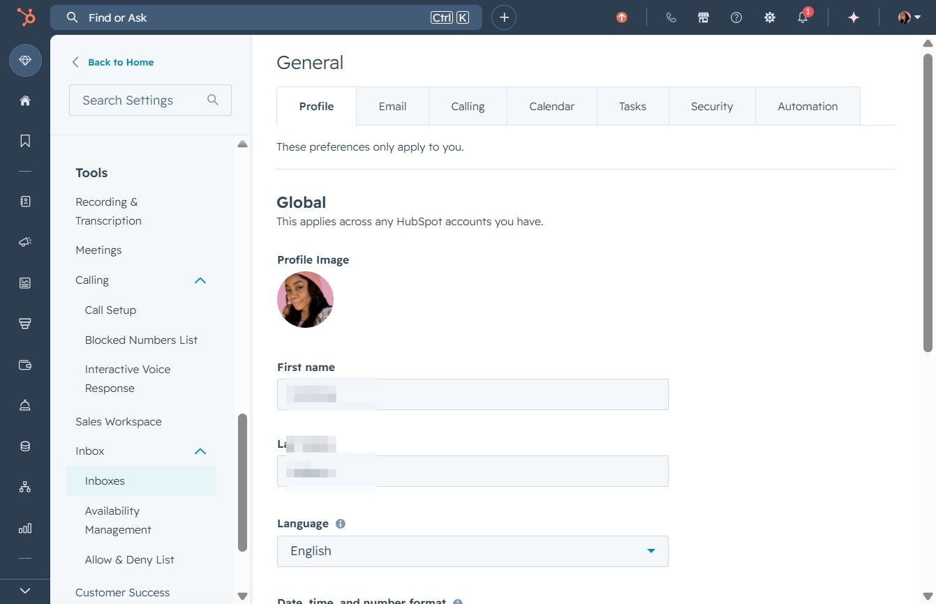
Task: Click the magnifier in Search Settings
Action: point(213,100)
